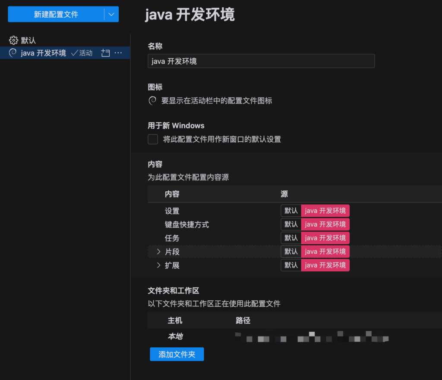Viewport: 442px width, 380px height.
Task: Set 任务 source to 默认
Action: point(291,238)
